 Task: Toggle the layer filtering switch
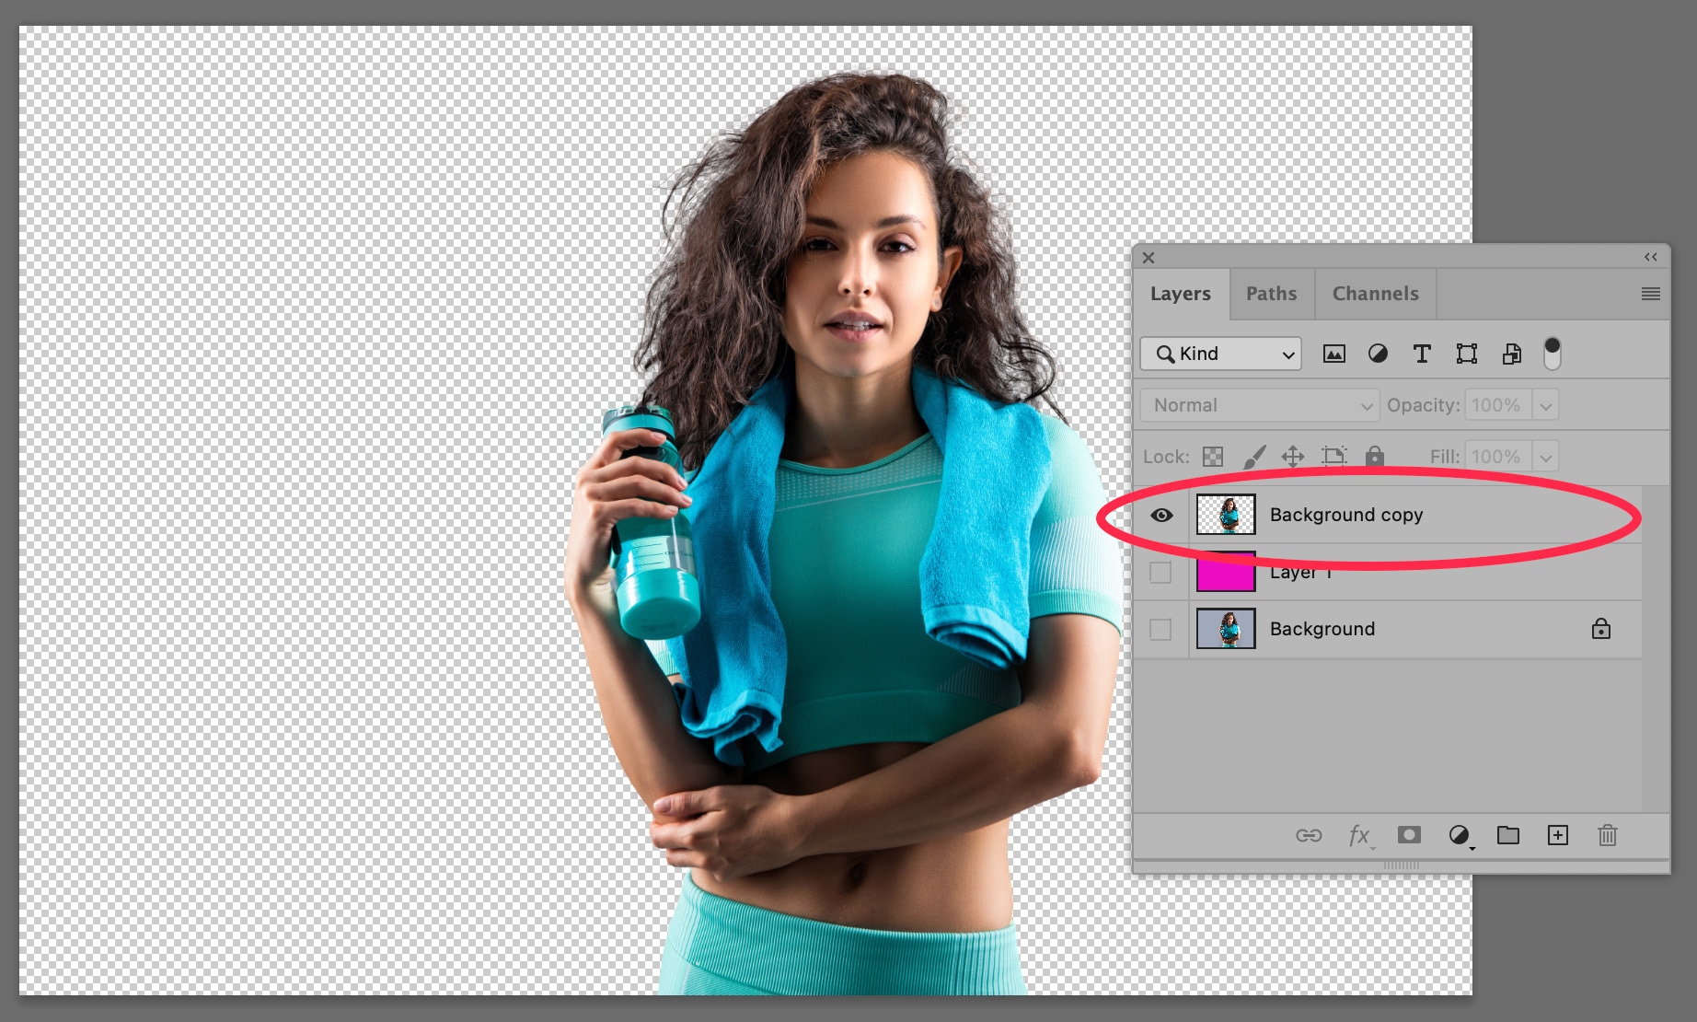(x=1553, y=353)
